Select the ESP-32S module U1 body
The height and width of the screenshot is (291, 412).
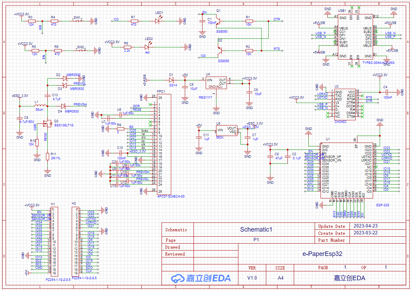tap(347, 170)
